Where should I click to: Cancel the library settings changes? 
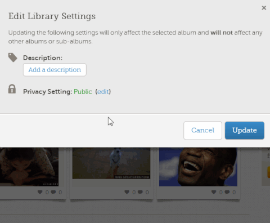click(202, 131)
